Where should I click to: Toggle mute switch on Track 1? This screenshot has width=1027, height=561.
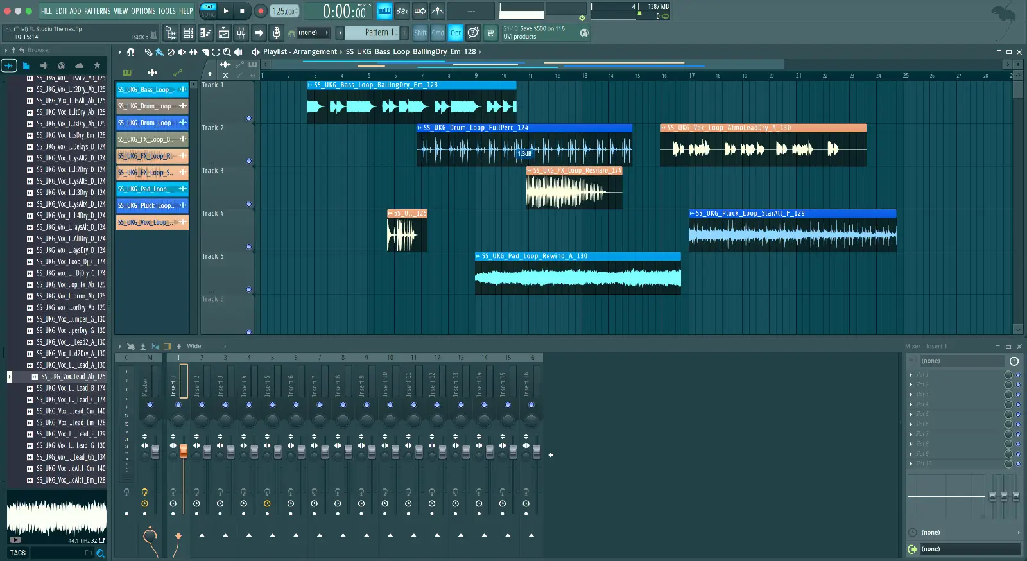point(249,119)
